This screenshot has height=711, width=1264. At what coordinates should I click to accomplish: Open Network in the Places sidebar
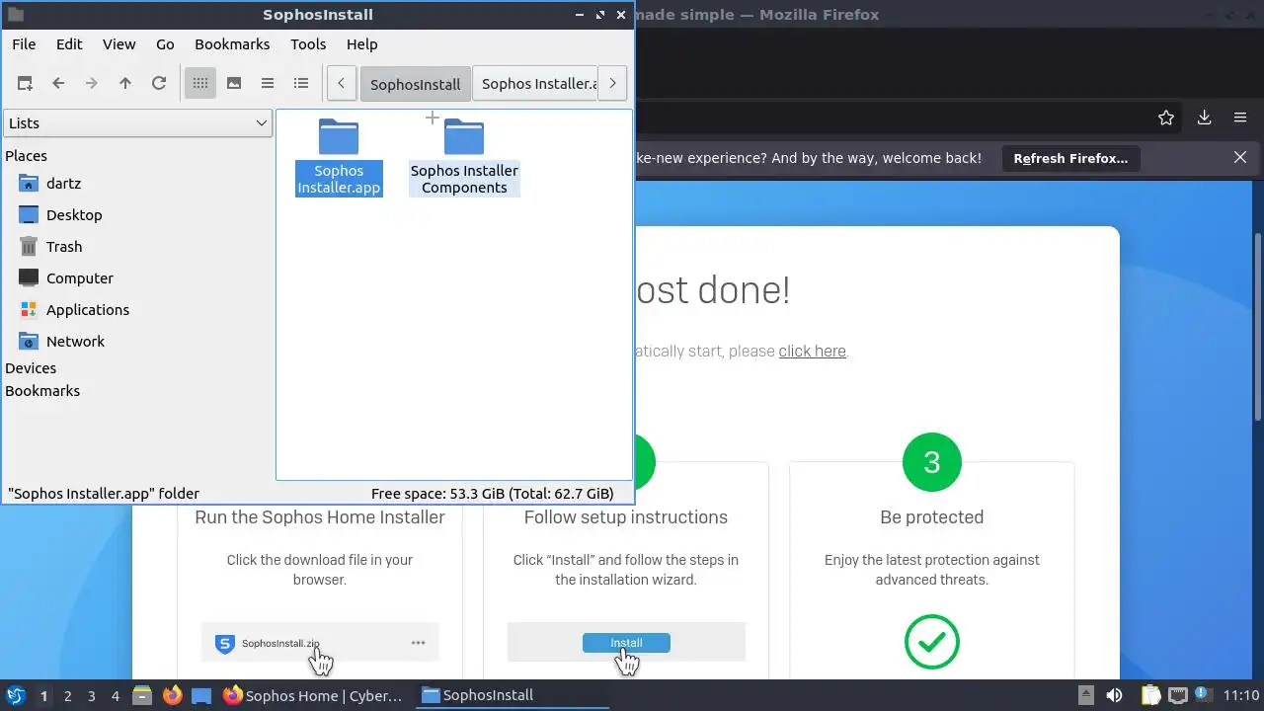click(x=75, y=342)
